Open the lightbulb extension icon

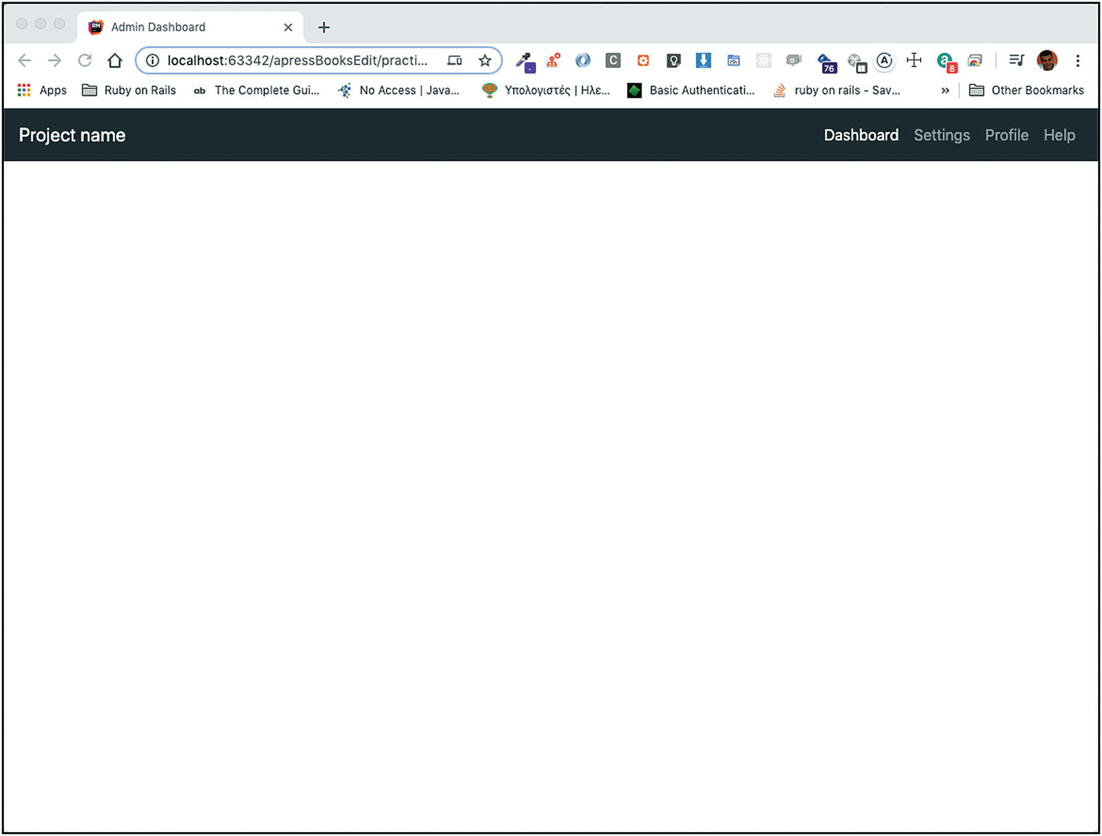[673, 61]
